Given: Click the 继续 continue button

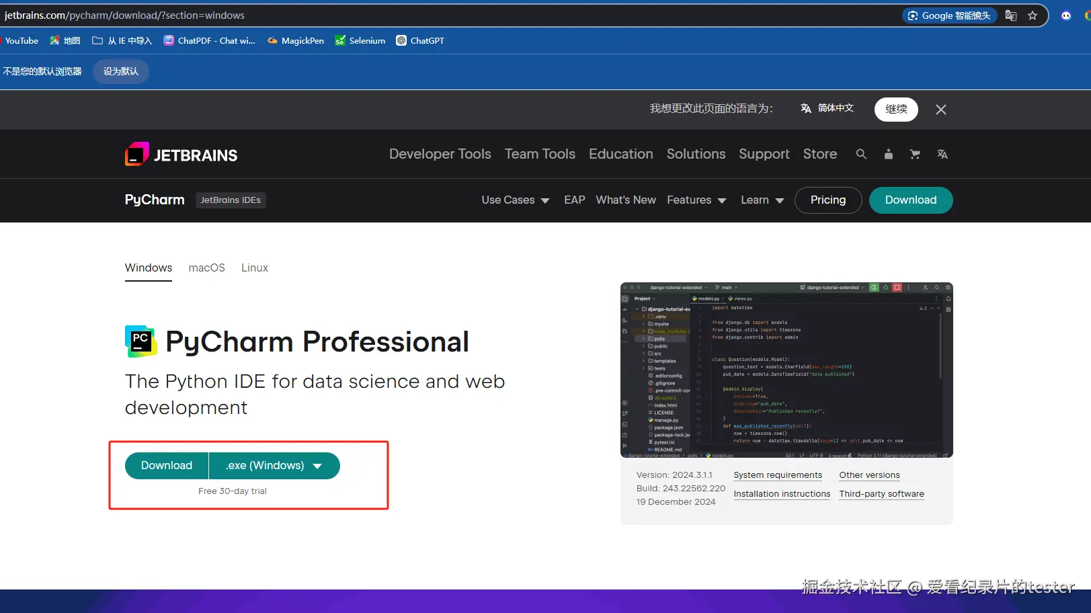Looking at the screenshot, I should click(896, 109).
